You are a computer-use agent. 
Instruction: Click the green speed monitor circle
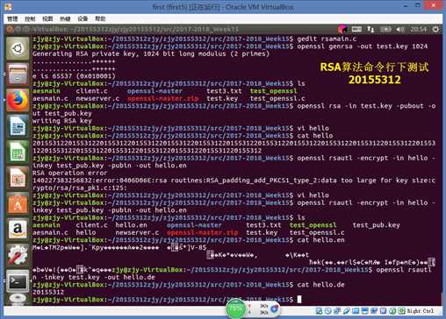pyautogui.click(x=236, y=308)
